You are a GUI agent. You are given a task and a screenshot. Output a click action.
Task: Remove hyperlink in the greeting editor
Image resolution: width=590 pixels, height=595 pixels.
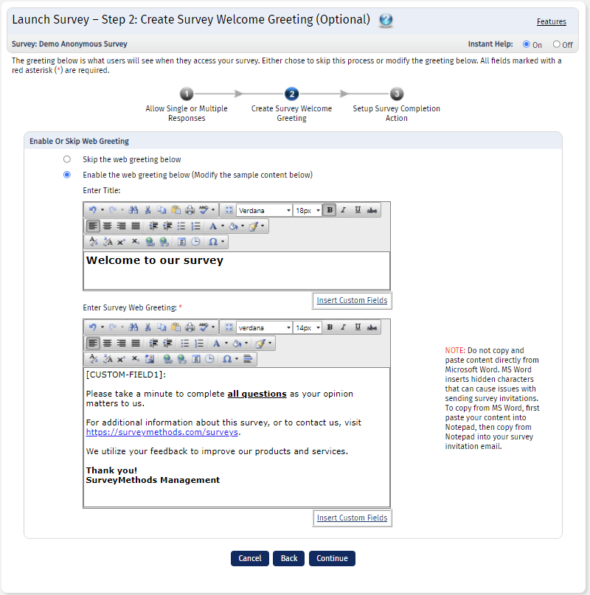pos(182,359)
